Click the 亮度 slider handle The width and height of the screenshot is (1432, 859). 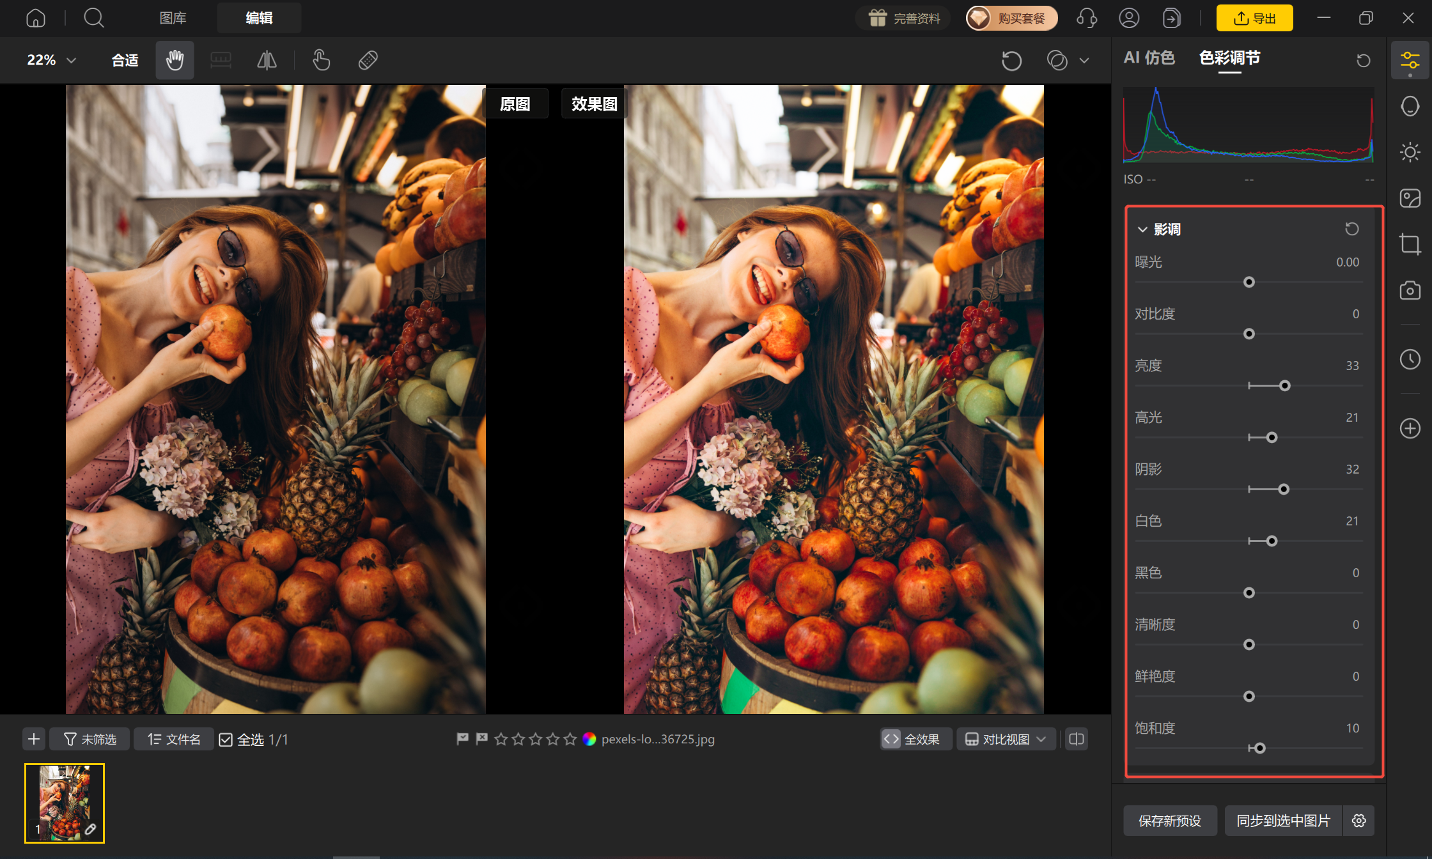pyautogui.click(x=1285, y=386)
